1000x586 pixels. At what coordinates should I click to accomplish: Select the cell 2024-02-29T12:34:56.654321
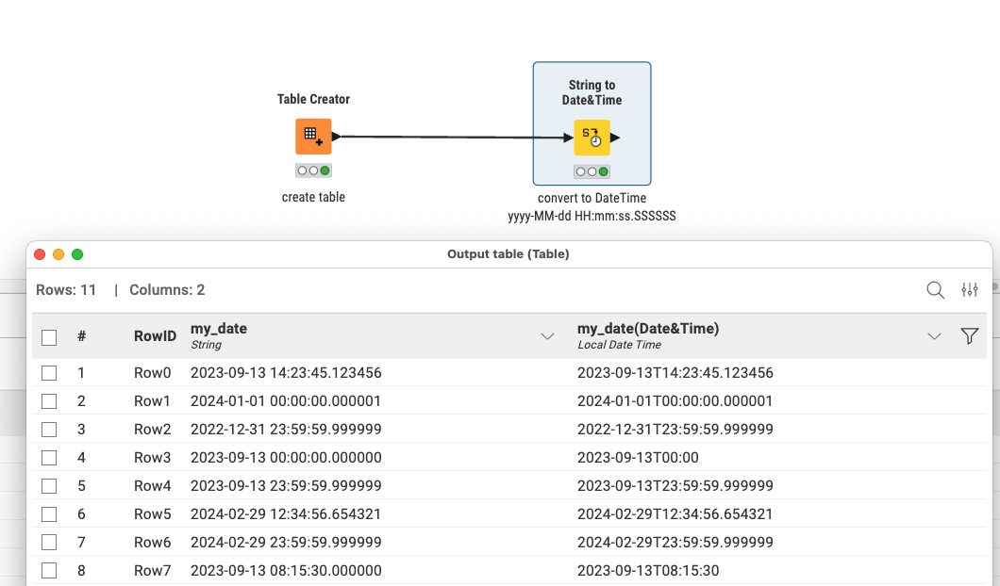(675, 514)
